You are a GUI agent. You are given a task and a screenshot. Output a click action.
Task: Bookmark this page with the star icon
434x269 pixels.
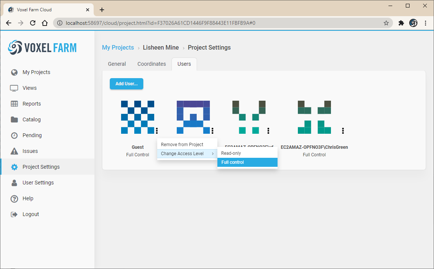click(386, 23)
